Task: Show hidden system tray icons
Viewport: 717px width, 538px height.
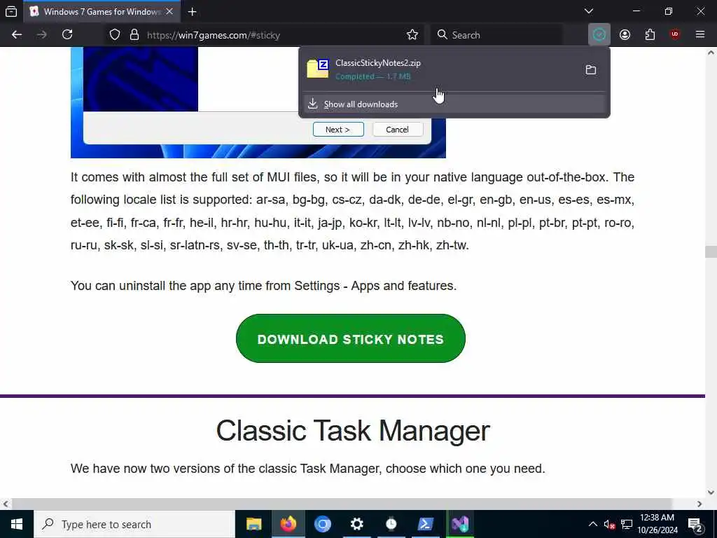Action: (x=592, y=524)
